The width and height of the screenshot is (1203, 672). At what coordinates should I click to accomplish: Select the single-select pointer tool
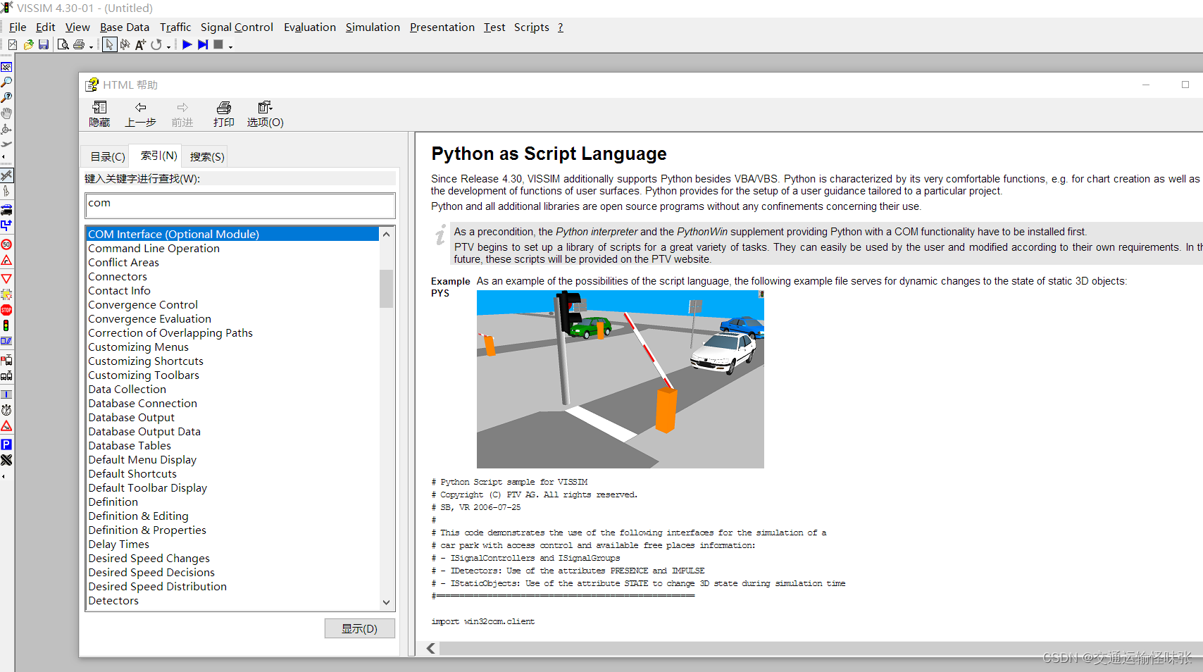click(109, 44)
